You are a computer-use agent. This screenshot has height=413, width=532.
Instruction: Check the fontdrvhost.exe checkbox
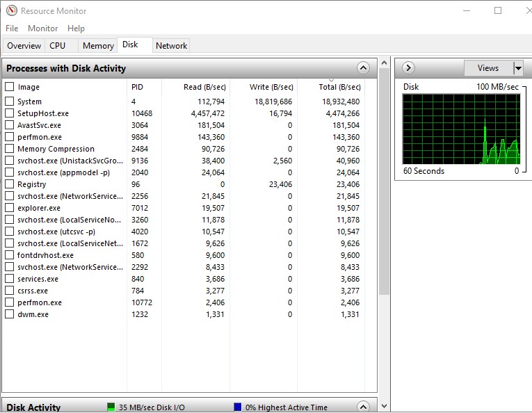(x=10, y=254)
